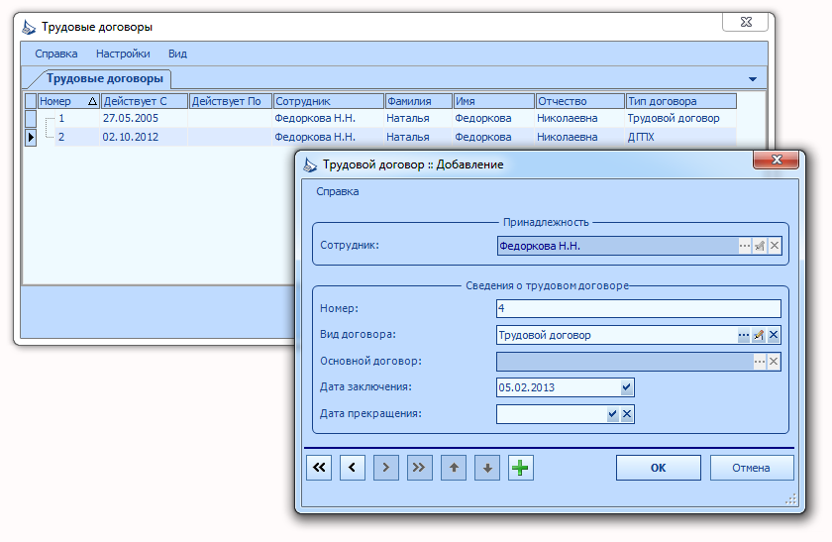
Task: Confirm with the ОК button
Action: (659, 468)
